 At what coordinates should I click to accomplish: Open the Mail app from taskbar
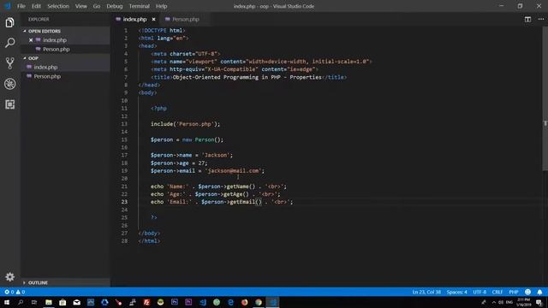[x=76, y=302]
